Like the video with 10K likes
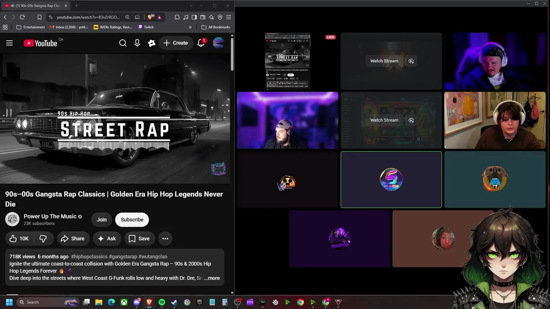The image size is (550, 309). 19,239
